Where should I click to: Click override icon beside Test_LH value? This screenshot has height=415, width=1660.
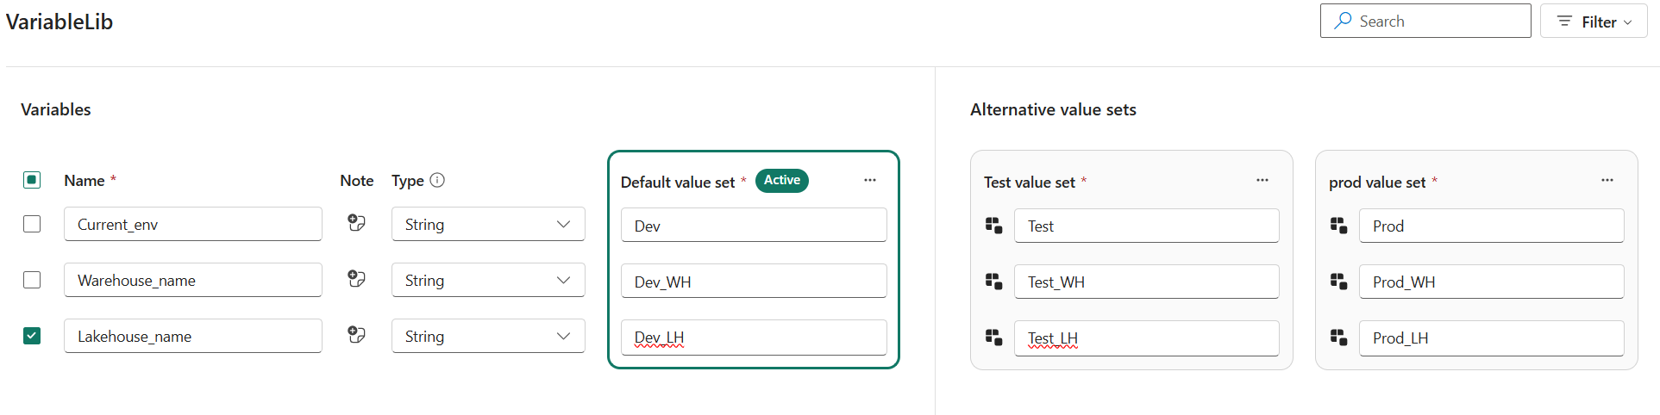(x=994, y=338)
